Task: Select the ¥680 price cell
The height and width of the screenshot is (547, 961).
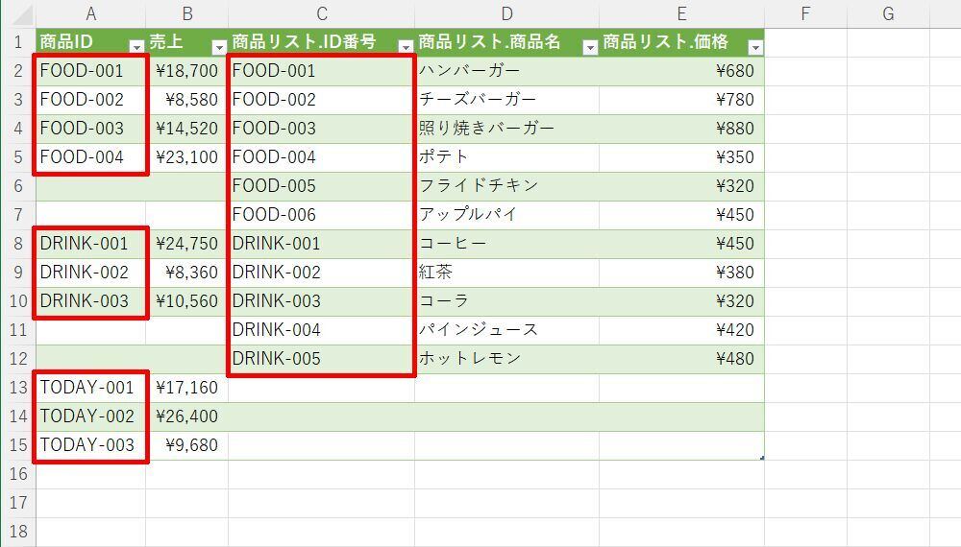Action: (681, 71)
